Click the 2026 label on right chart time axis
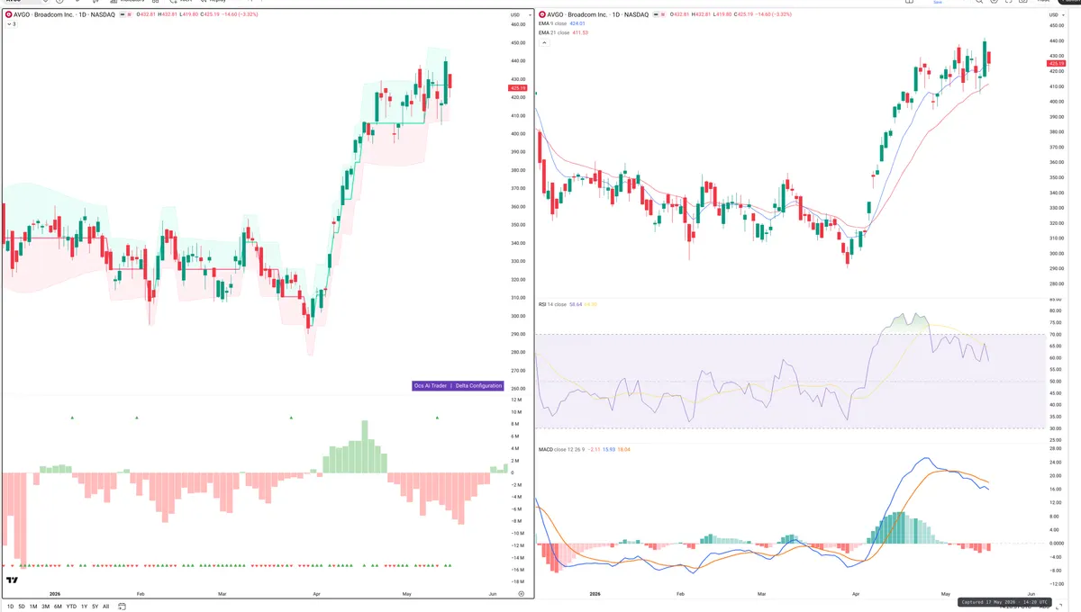 click(595, 594)
